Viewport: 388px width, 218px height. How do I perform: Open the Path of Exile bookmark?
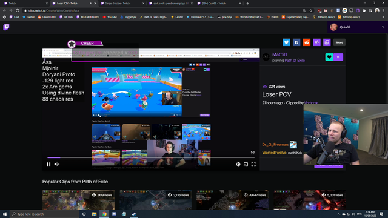(x=153, y=17)
